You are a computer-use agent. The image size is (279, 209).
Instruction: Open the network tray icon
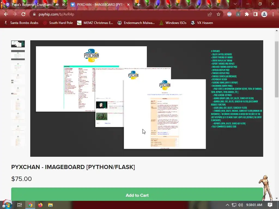click(x=234, y=205)
